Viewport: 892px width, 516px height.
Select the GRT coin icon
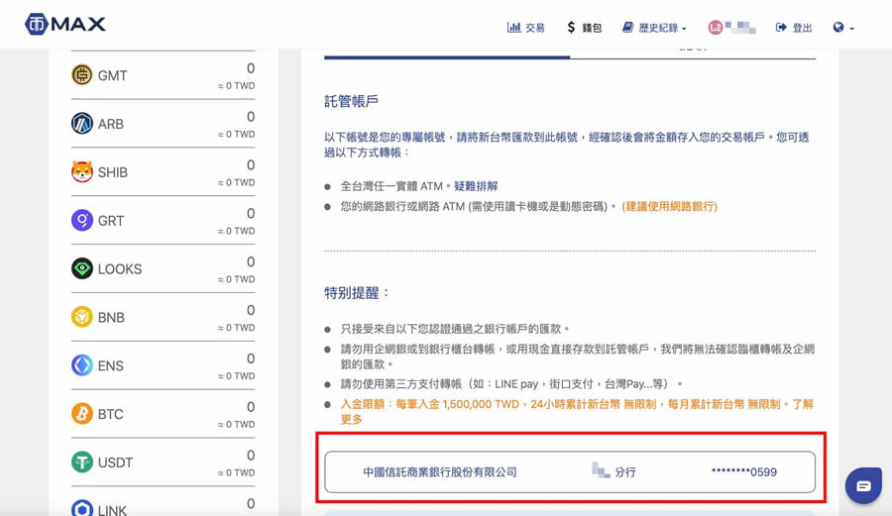[82, 220]
